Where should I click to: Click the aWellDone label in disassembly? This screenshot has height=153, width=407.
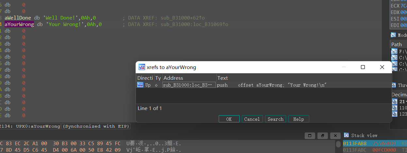18,18
